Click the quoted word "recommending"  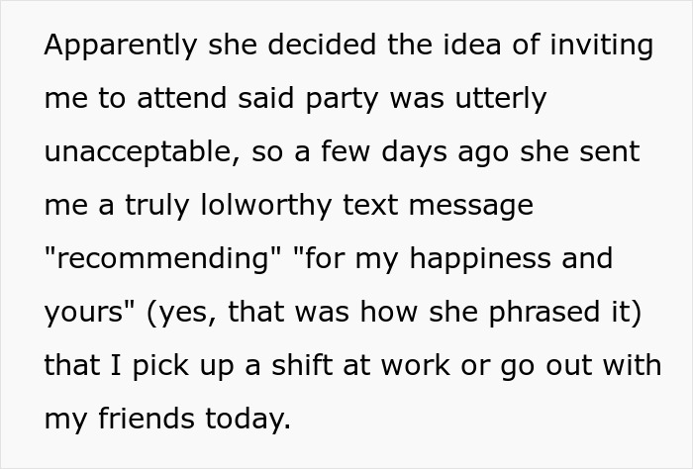click(163, 258)
